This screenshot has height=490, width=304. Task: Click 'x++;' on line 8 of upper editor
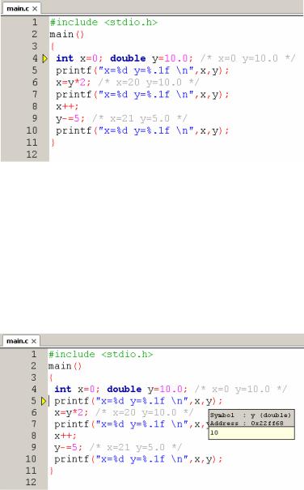click(67, 107)
